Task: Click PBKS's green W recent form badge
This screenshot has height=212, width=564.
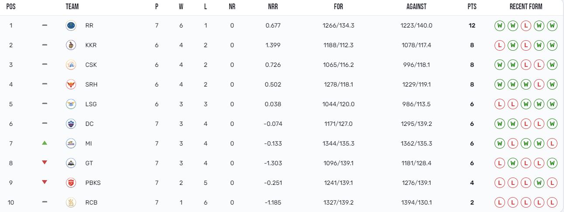Action: click(x=539, y=183)
